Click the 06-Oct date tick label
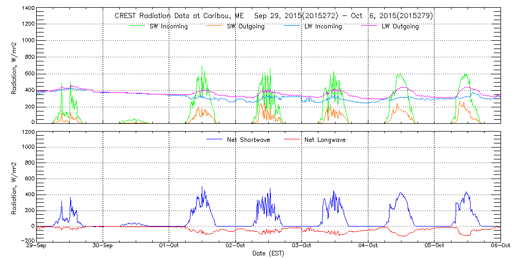This screenshot has width=516, height=258. [497, 246]
